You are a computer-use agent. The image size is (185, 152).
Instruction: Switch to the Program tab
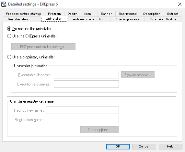(54, 14)
